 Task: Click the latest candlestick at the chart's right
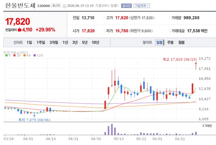[x=196, y=67]
